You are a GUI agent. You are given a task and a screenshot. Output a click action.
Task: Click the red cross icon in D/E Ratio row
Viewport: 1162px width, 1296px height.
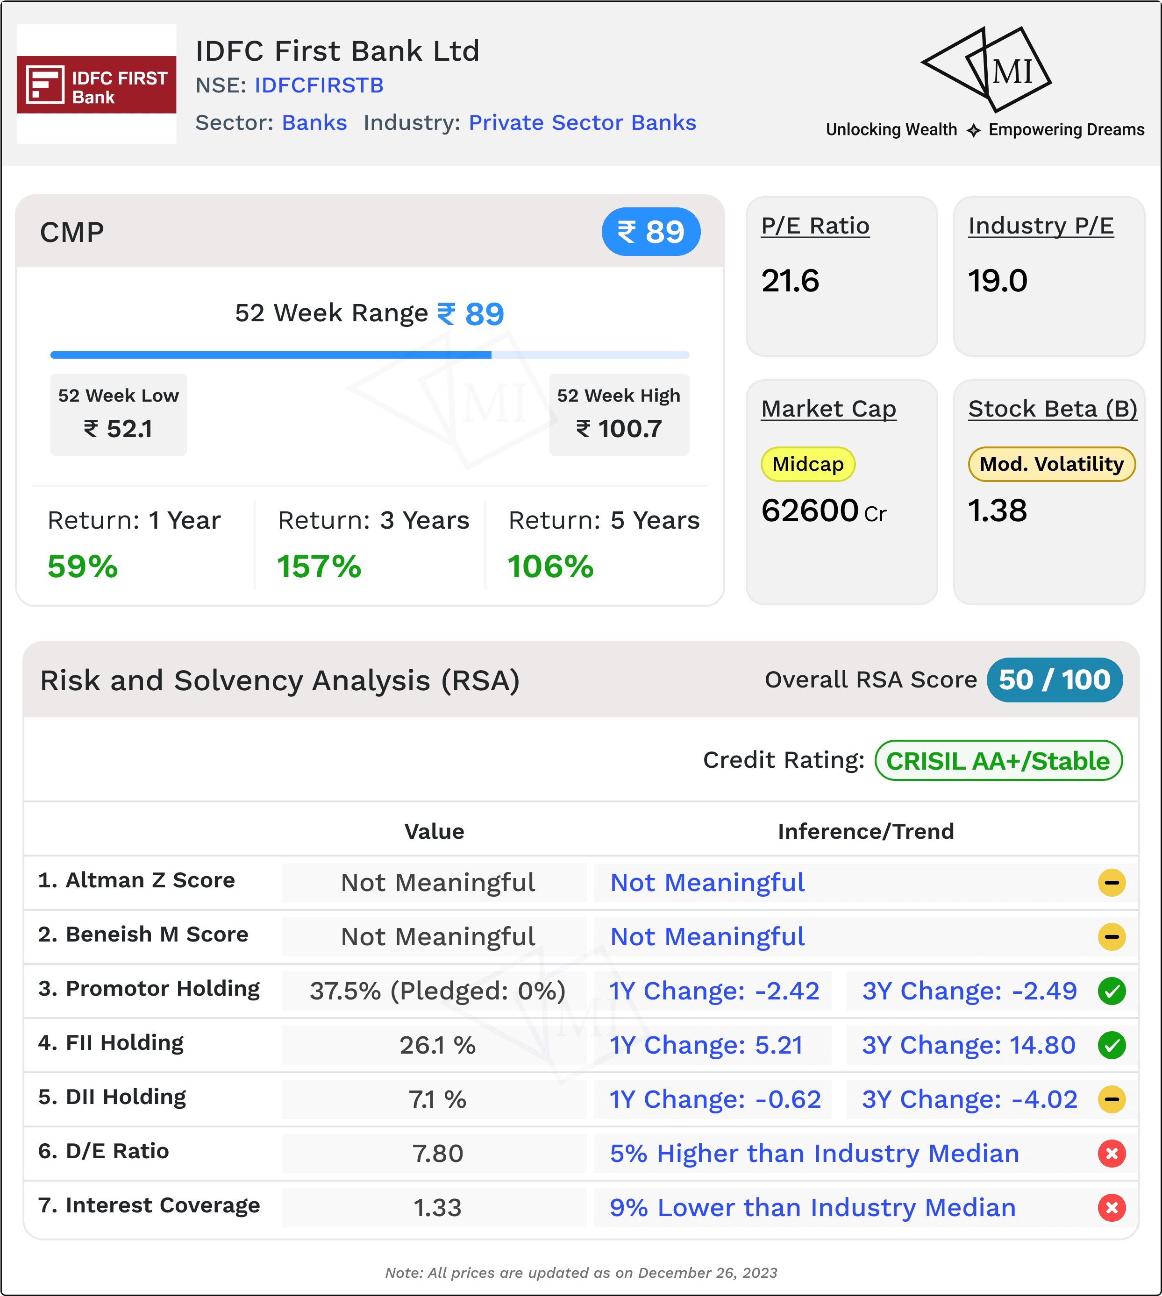click(x=1112, y=1154)
